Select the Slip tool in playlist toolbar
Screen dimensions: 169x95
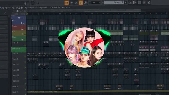(x=10, y=8)
